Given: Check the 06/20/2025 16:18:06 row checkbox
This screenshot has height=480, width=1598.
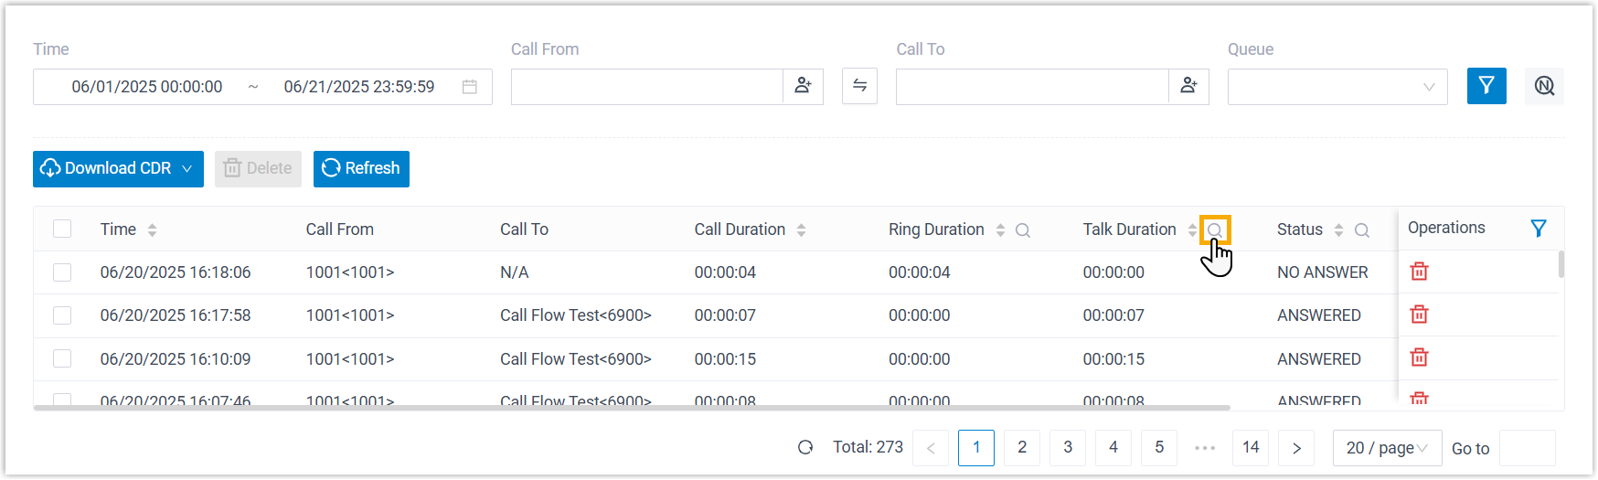Looking at the screenshot, I should [x=62, y=272].
